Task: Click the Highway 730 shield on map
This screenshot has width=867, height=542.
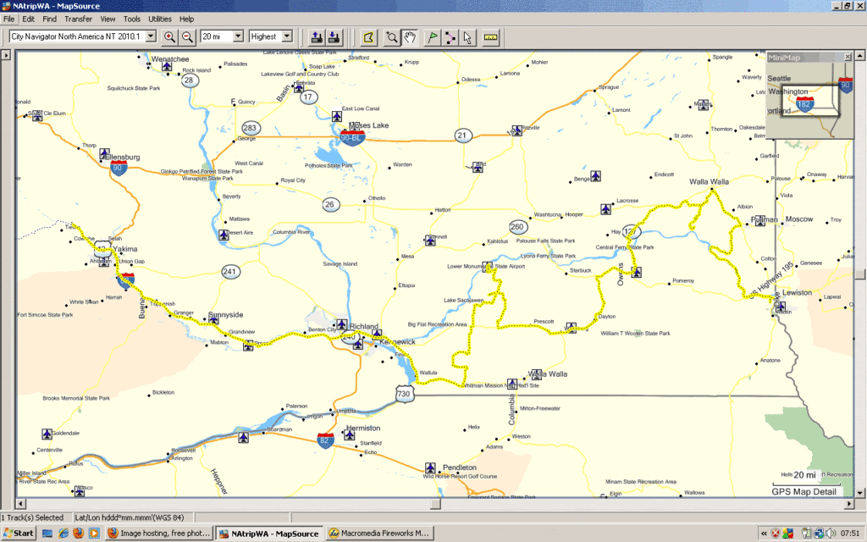Action: tap(404, 394)
